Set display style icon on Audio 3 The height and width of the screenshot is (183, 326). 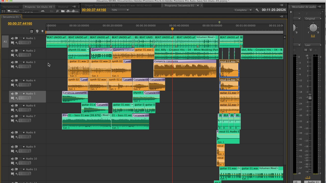pyautogui.click(x=12, y=67)
